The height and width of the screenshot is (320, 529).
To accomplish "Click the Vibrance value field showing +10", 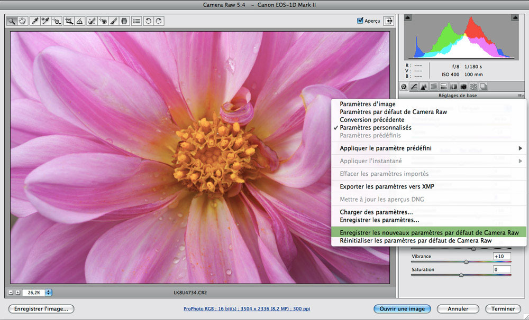I will tap(501, 256).
